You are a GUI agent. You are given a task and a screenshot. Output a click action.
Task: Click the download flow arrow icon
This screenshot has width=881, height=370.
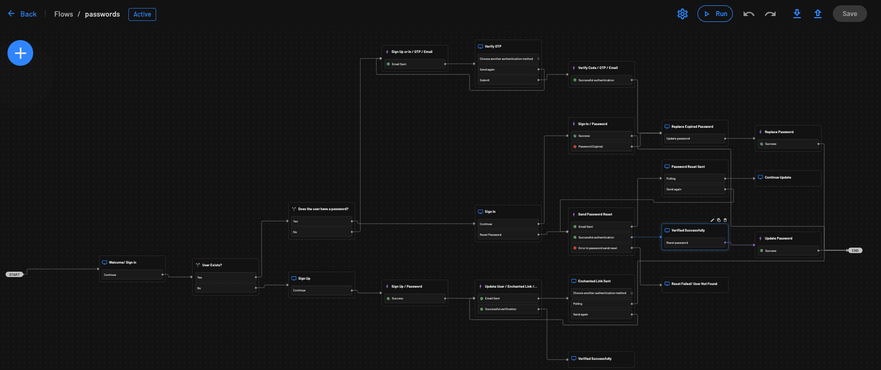797,14
